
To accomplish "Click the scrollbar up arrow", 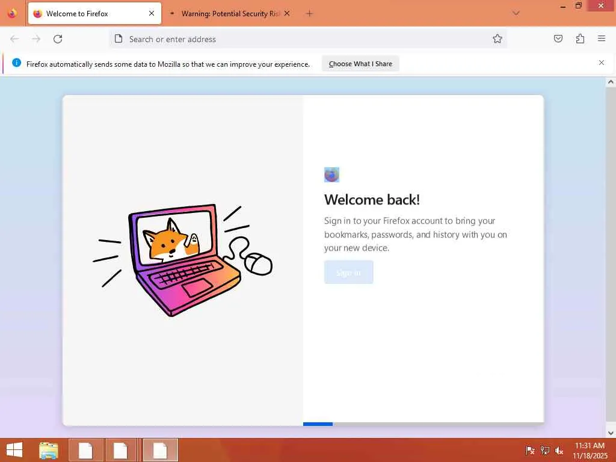I will 611,82.
